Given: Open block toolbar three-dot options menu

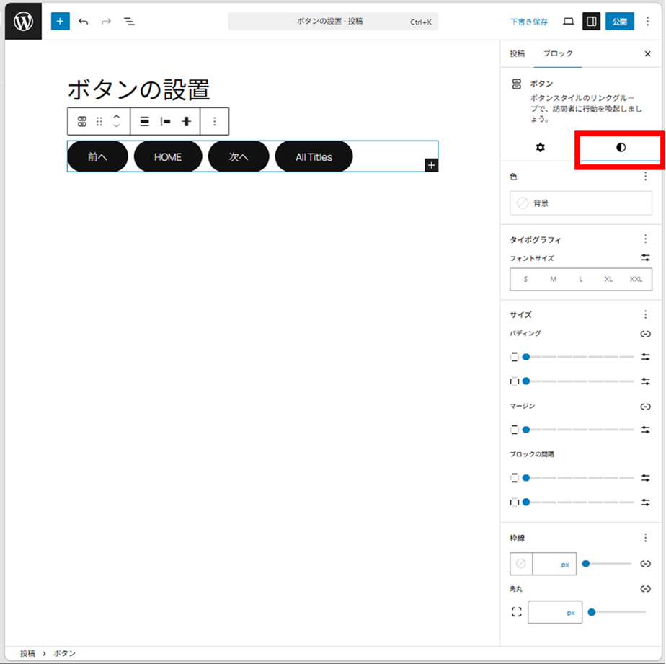Looking at the screenshot, I should (214, 122).
